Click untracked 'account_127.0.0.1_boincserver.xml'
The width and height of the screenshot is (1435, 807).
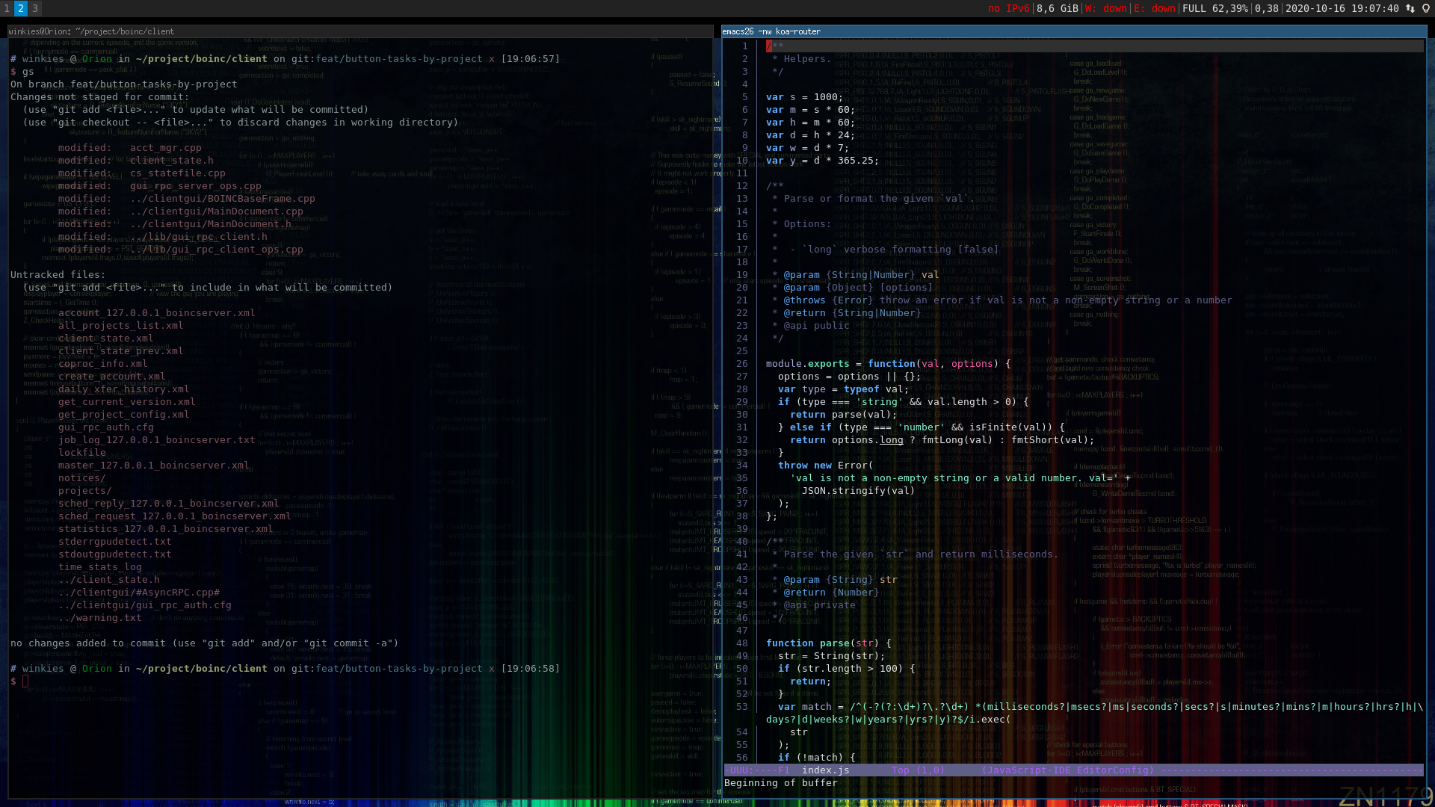pyautogui.click(x=157, y=313)
